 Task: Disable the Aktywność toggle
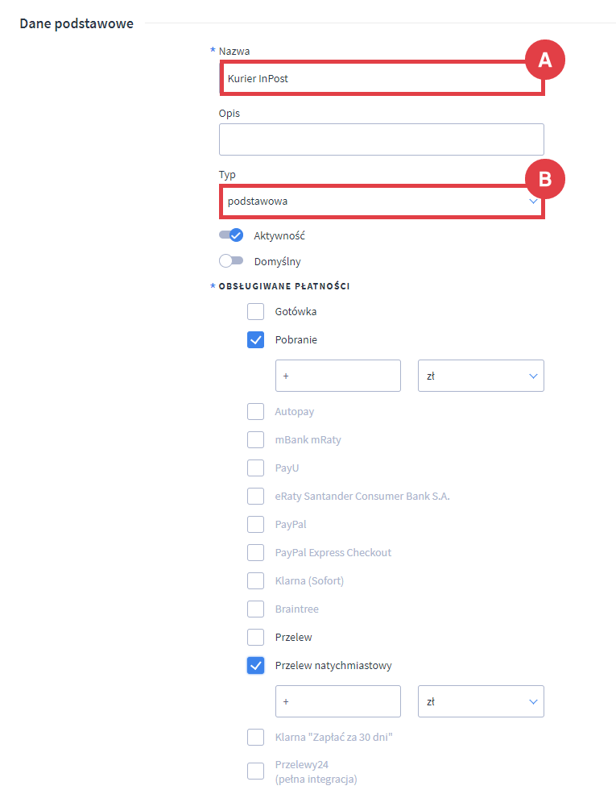(x=231, y=235)
